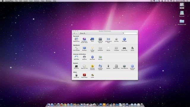Screen dimensions: 190x107
Task: Open the Network preference pane
Action: (84, 58)
